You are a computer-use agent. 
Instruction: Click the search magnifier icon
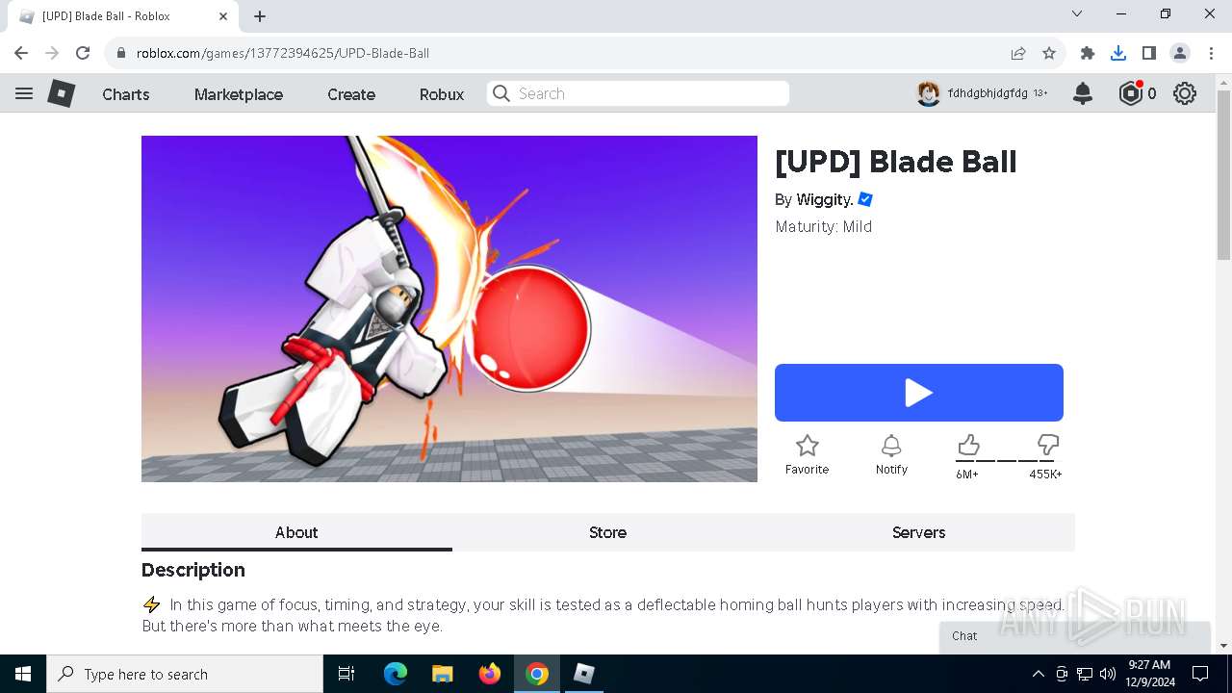pyautogui.click(x=500, y=93)
